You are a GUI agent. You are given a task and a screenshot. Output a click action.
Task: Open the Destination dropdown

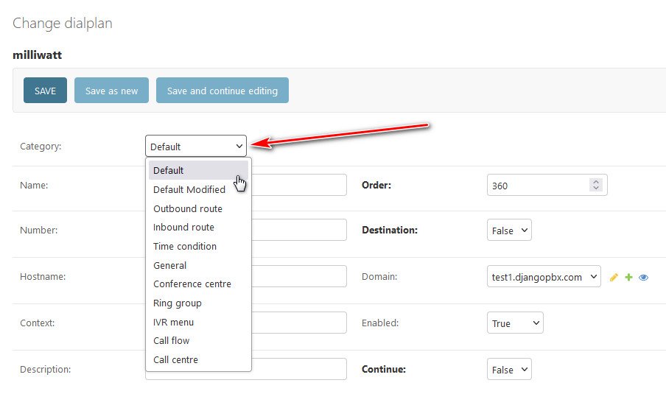[x=509, y=231]
